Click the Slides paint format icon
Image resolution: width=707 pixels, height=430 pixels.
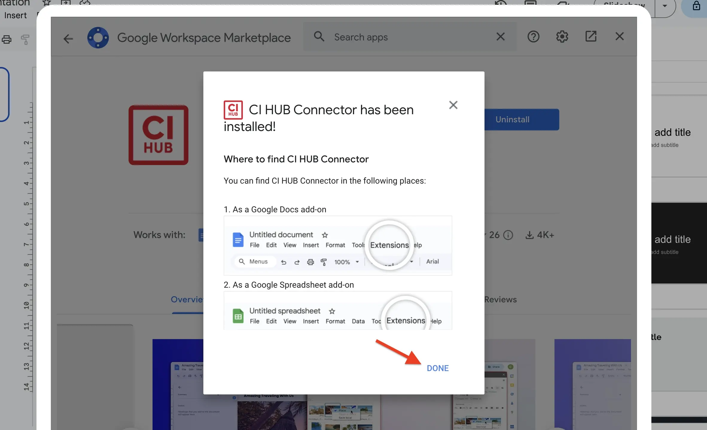click(25, 39)
